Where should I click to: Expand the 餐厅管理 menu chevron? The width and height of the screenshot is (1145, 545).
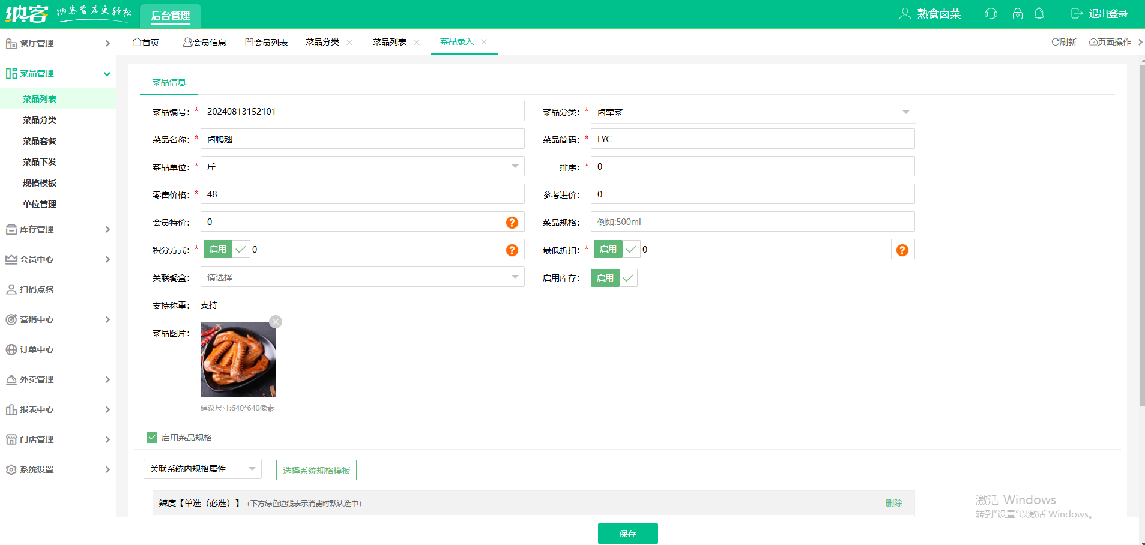click(x=107, y=43)
